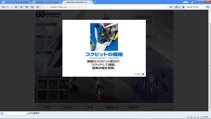Screen dimensions: 211x119
Task: Click the highlighter pen icon in find bar
Action: coord(29,113)
